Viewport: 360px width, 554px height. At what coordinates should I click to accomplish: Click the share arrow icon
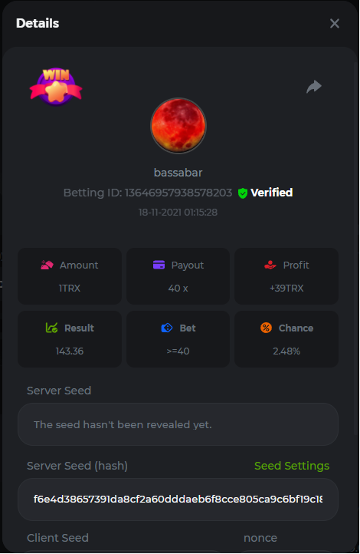pyautogui.click(x=314, y=87)
